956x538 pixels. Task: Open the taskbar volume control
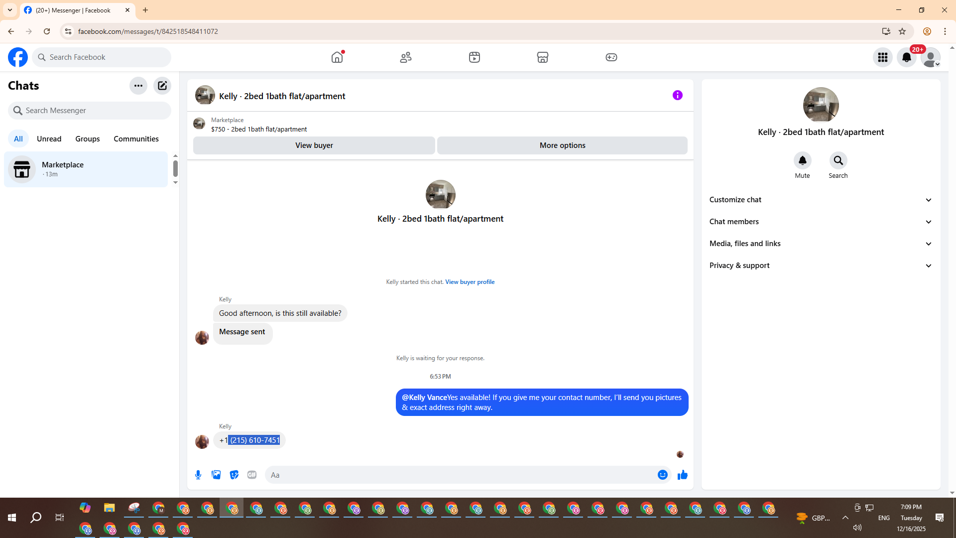(x=857, y=528)
